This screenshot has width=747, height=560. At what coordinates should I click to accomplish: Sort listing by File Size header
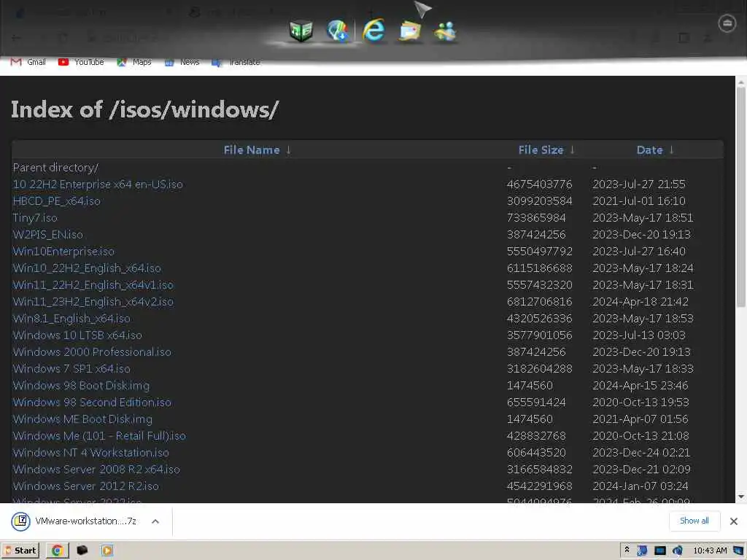[541, 150]
